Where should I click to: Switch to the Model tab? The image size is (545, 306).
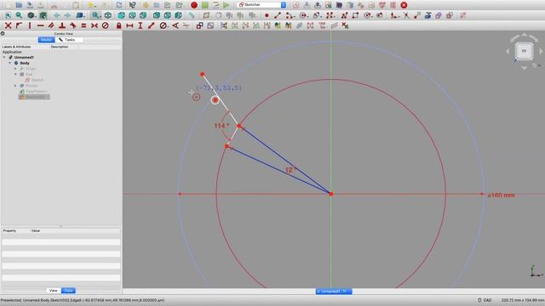click(46, 40)
